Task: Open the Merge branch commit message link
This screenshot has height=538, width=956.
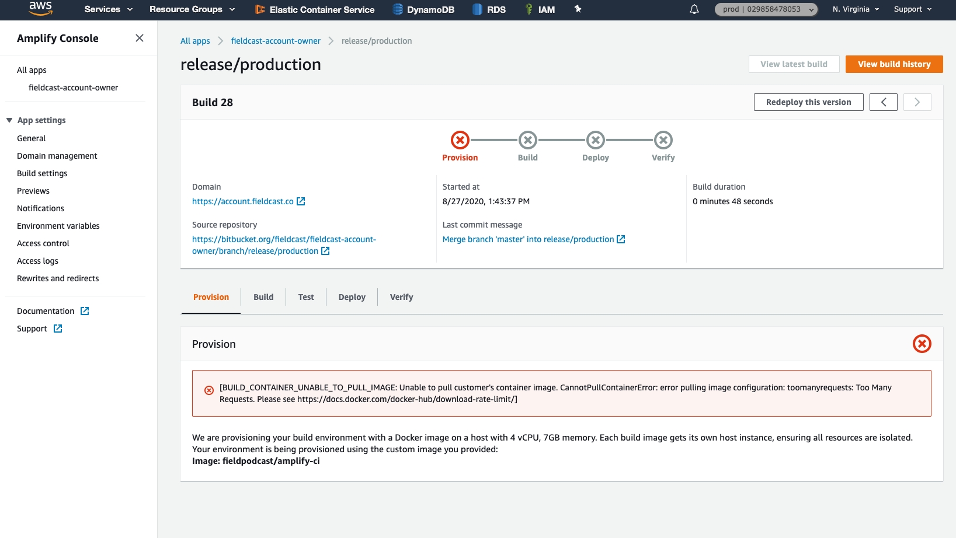Action: click(x=529, y=239)
